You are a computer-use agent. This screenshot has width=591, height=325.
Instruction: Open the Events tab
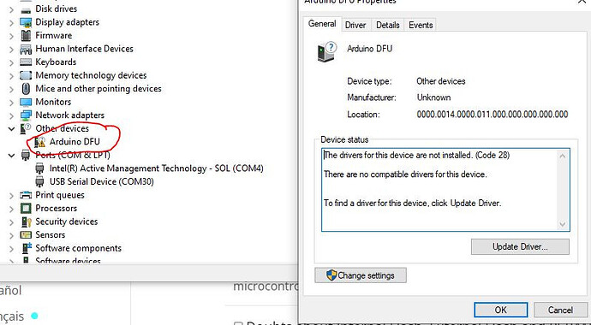[421, 25]
